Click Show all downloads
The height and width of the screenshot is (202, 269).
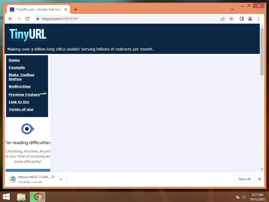pyautogui.click(x=245, y=179)
